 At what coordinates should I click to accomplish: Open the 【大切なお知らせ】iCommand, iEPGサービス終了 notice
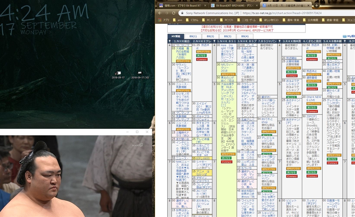click(x=237, y=30)
